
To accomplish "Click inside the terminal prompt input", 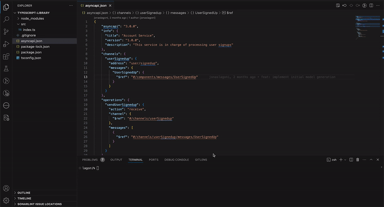I will tap(97, 168).
